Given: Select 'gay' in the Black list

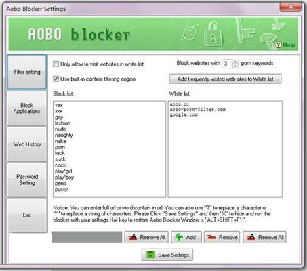Looking at the screenshot, I should (59, 117).
